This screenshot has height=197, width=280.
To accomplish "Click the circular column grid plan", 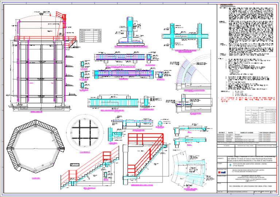I will [x=85, y=133].
